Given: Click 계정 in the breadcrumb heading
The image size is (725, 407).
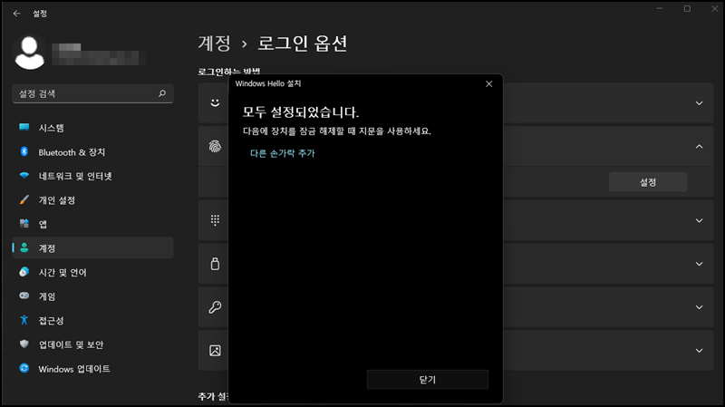Looking at the screenshot, I should pos(215,44).
